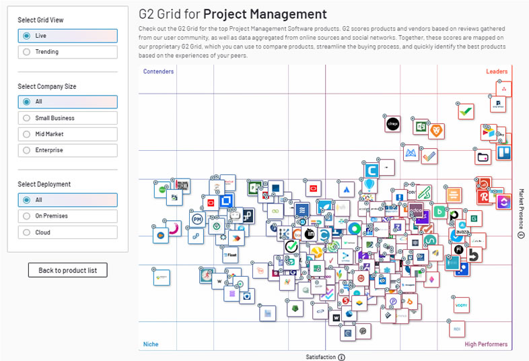Image resolution: width=529 pixels, height=361 pixels.
Task: Open the orange lion logo tile
Action: [x=437, y=131]
